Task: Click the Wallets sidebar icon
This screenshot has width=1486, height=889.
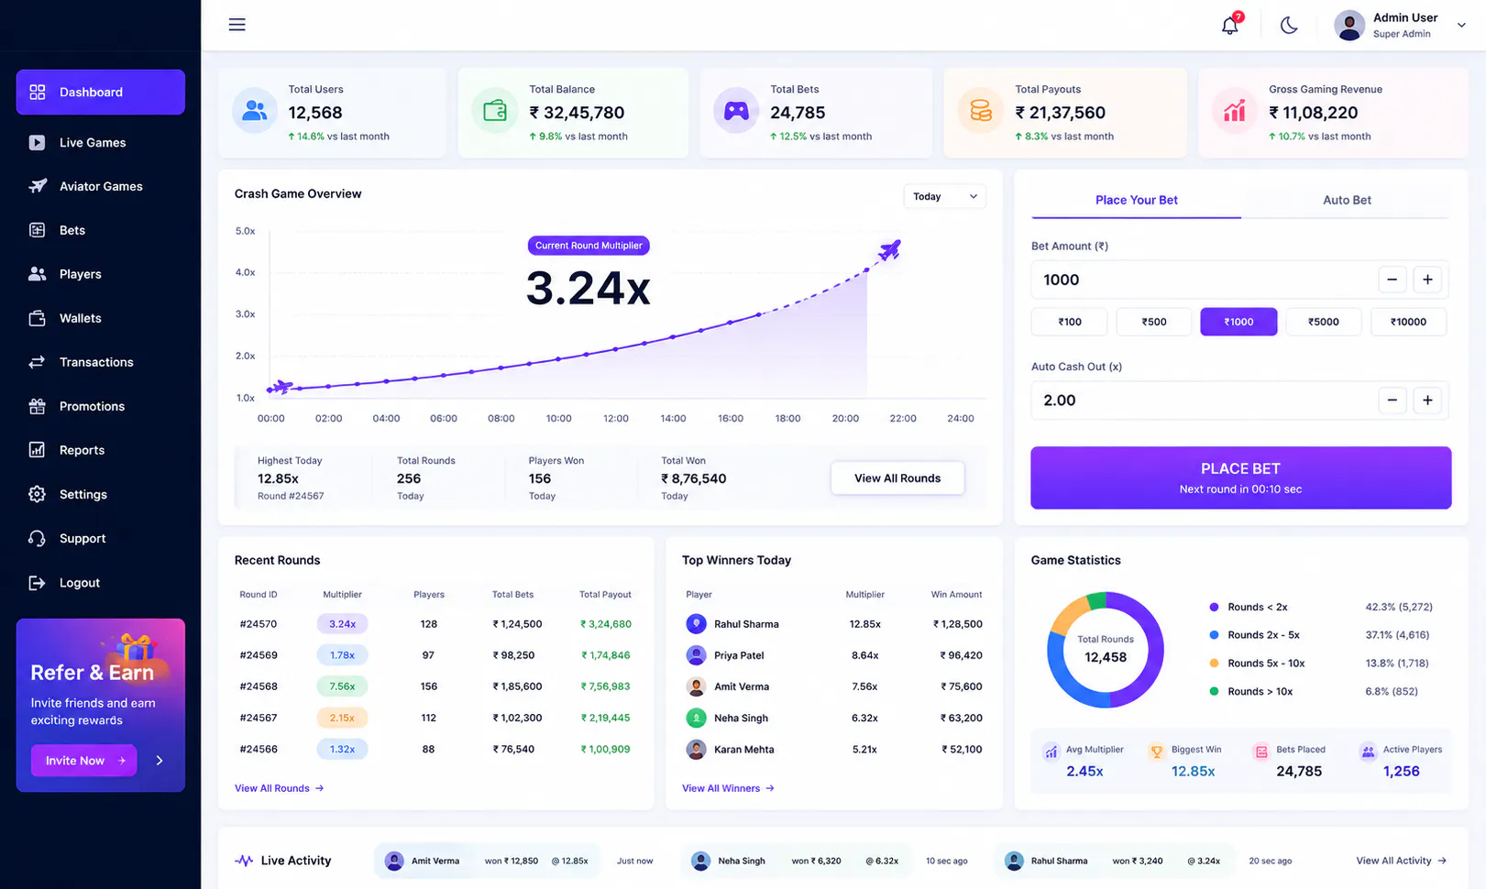Action: 37,318
